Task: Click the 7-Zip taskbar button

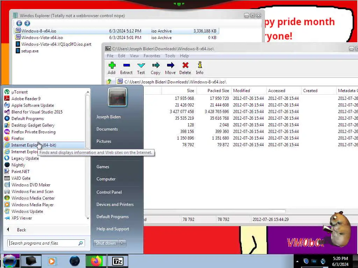Action: point(118,261)
